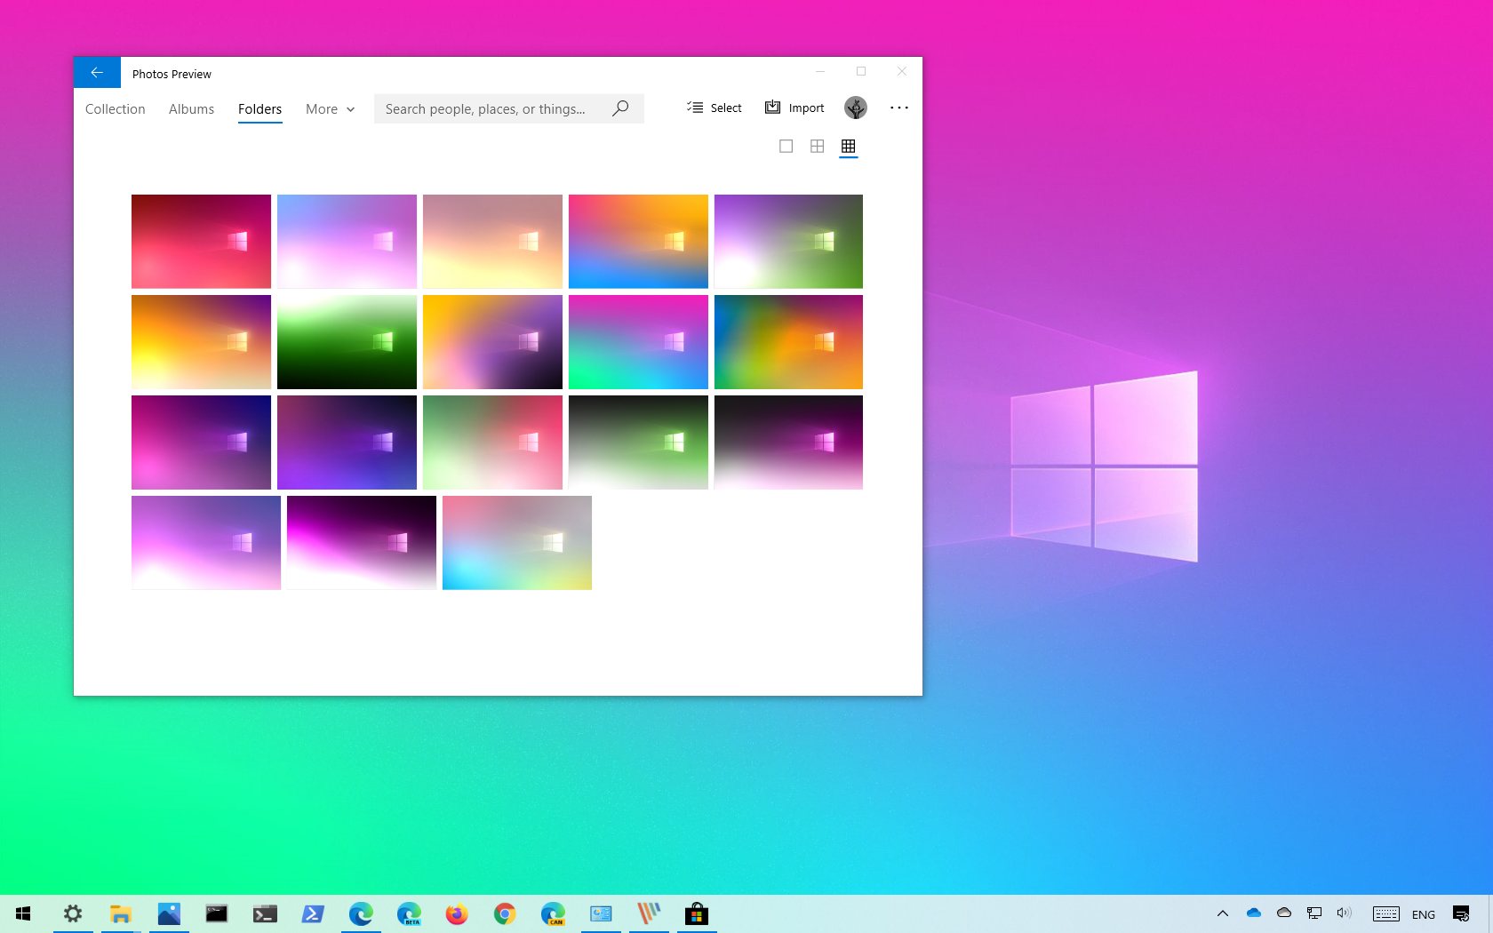This screenshot has width=1493, height=933.
Task: Open the blue-green-orange rainbow wallpaper thumbnail
Action: pos(788,342)
